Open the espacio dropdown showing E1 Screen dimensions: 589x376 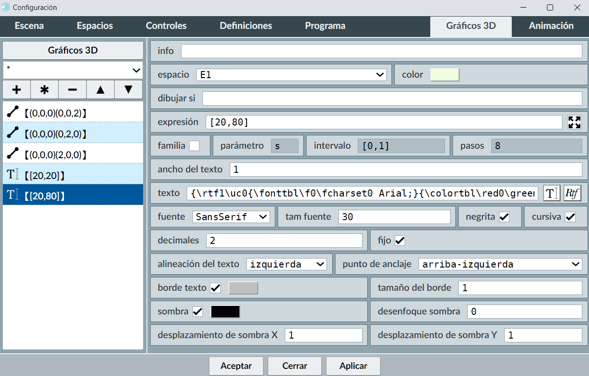291,75
